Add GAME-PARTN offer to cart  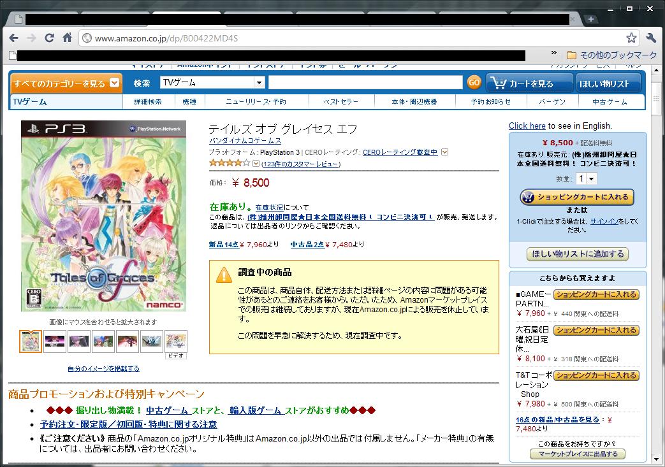[x=596, y=294]
